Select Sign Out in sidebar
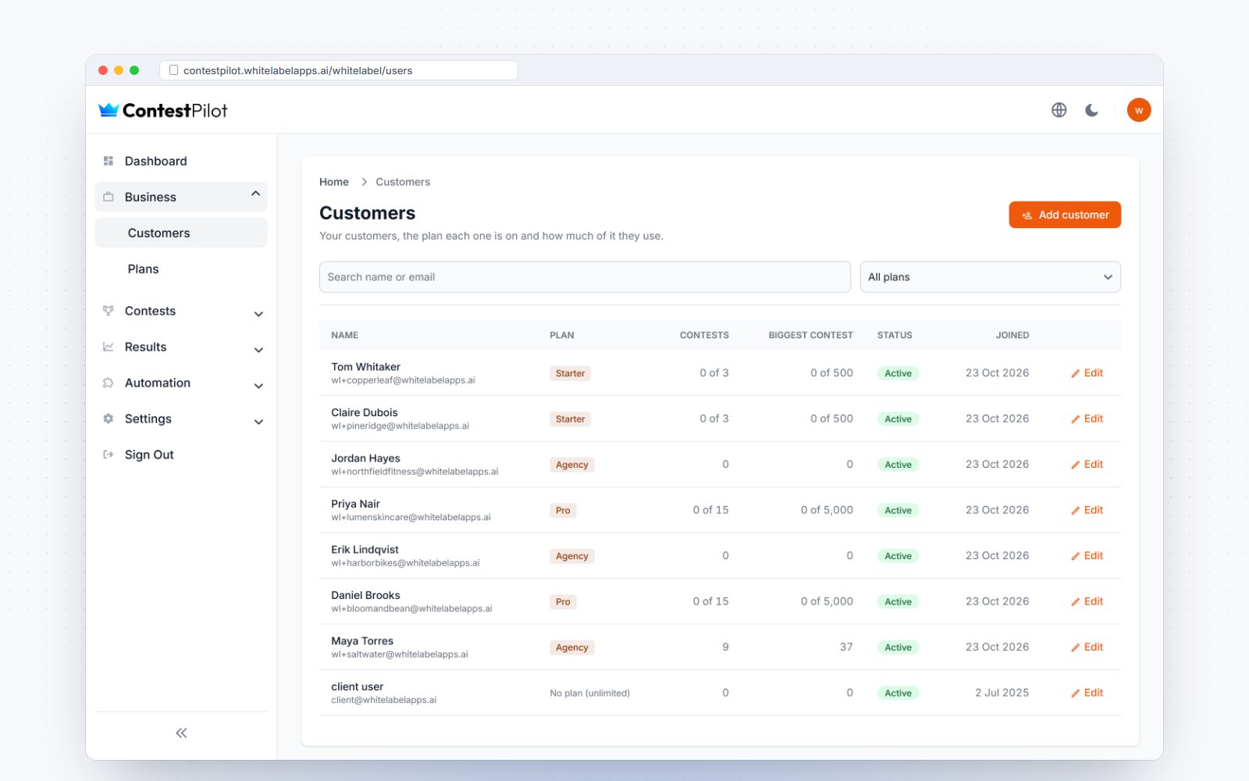The image size is (1249, 781). pos(181,455)
